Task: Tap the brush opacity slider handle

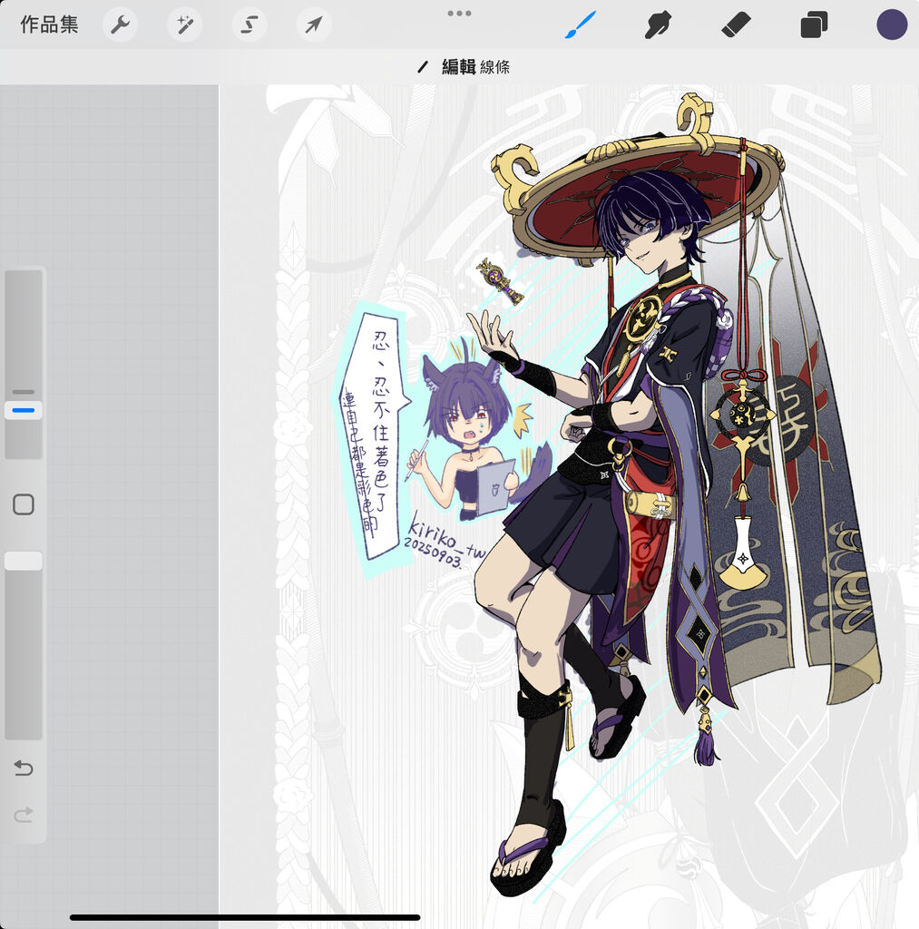Action: [24, 561]
